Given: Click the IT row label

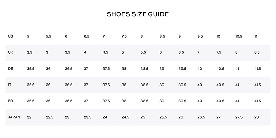Looking at the screenshot, I should pos(10,85).
